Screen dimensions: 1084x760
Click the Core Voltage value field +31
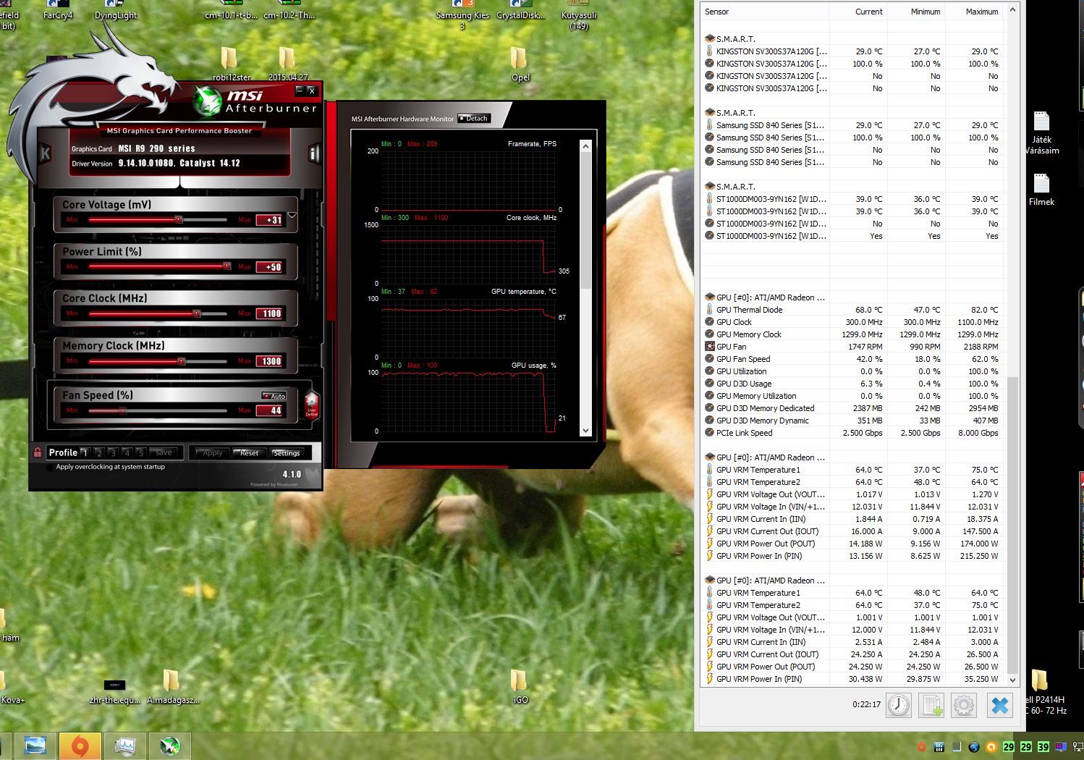[271, 220]
